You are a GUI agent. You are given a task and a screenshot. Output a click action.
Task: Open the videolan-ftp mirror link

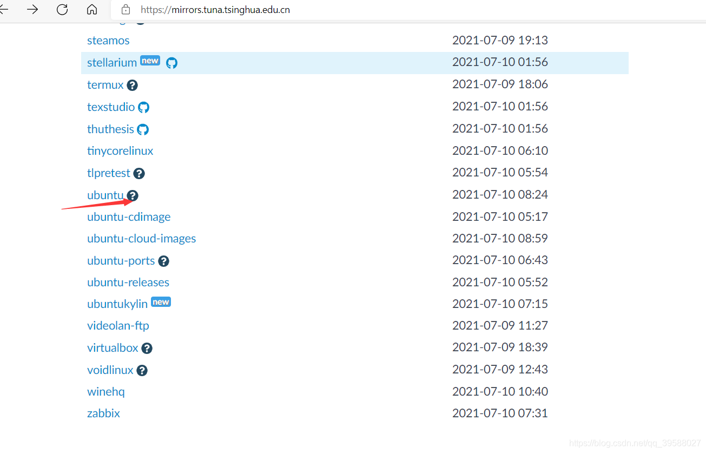point(118,326)
